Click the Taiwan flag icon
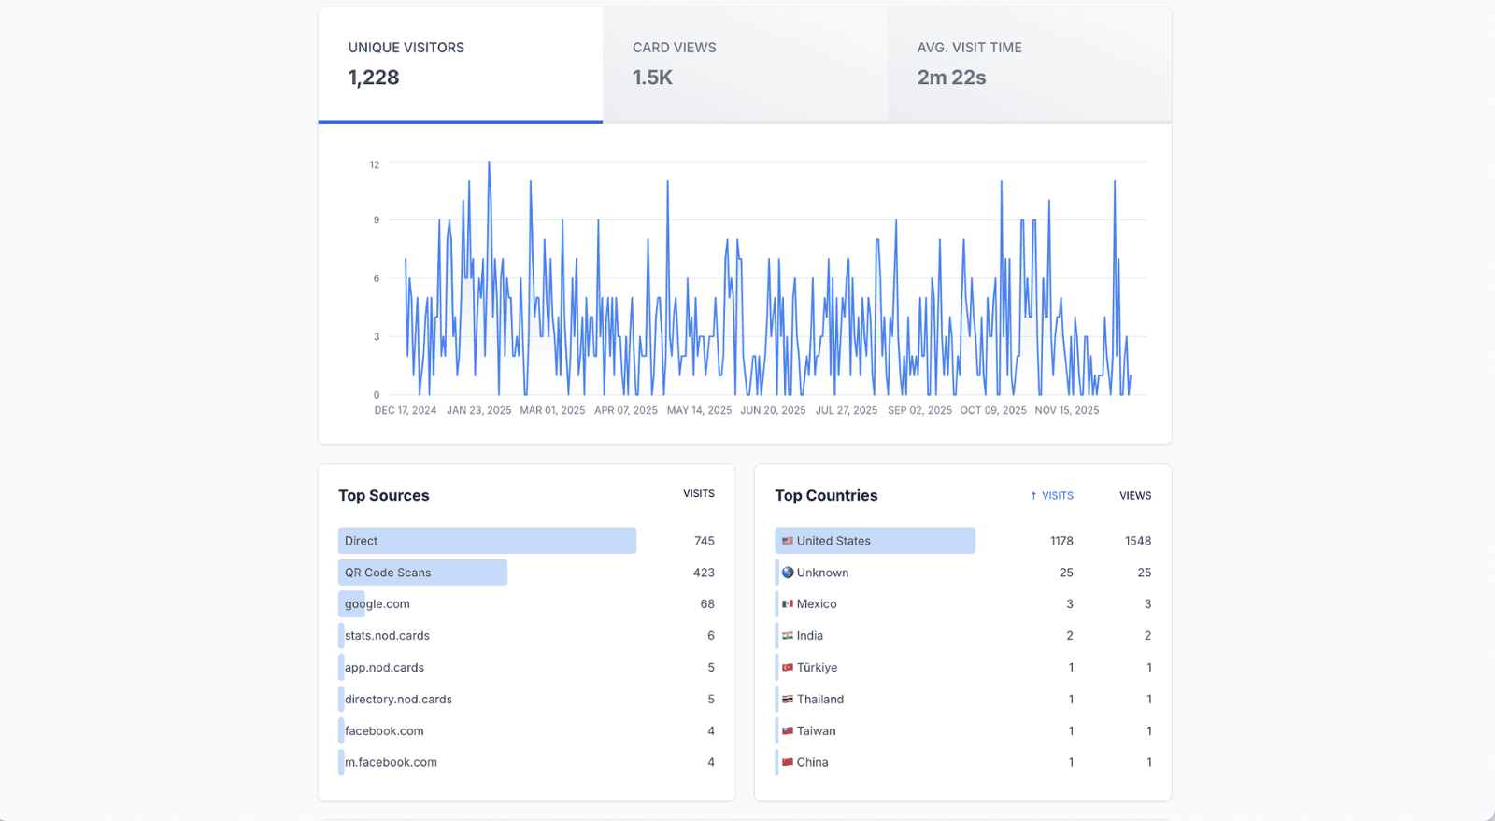This screenshot has height=821, width=1495. click(x=787, y=731)
